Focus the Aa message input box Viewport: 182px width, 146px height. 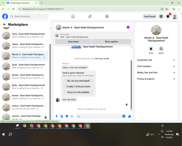tap(99, 116)
